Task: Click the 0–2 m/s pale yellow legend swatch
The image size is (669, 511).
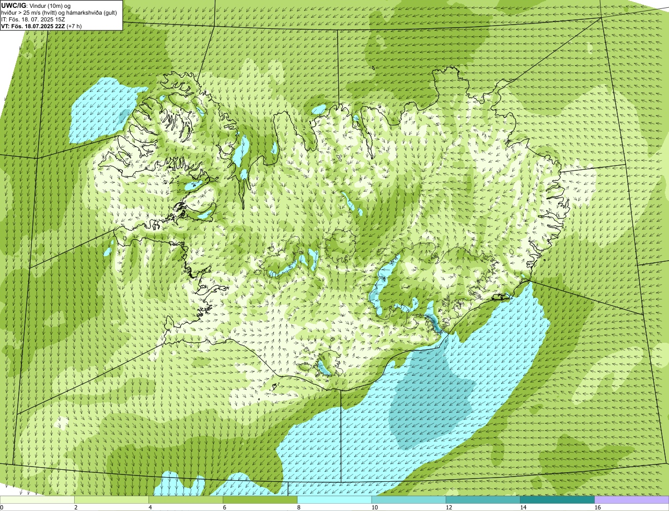Action: tap(38, 500)
